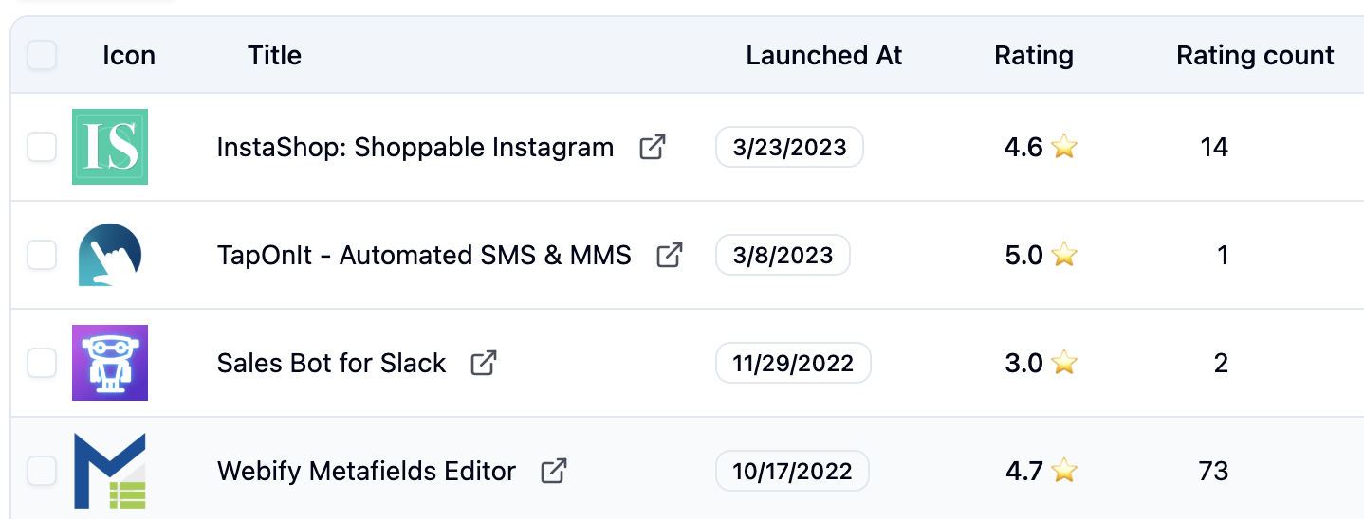
Task: Click the Sales Bot robot app icon
Action: [x=110, y=363]
